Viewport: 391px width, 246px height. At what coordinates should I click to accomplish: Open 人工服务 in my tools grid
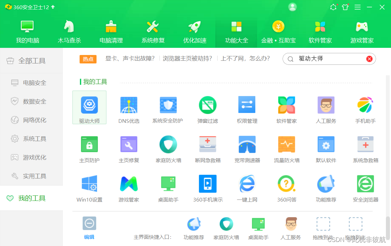tap(326, 110)
